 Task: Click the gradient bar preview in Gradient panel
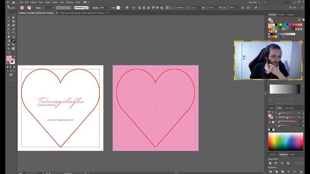(x=285, y=89)
